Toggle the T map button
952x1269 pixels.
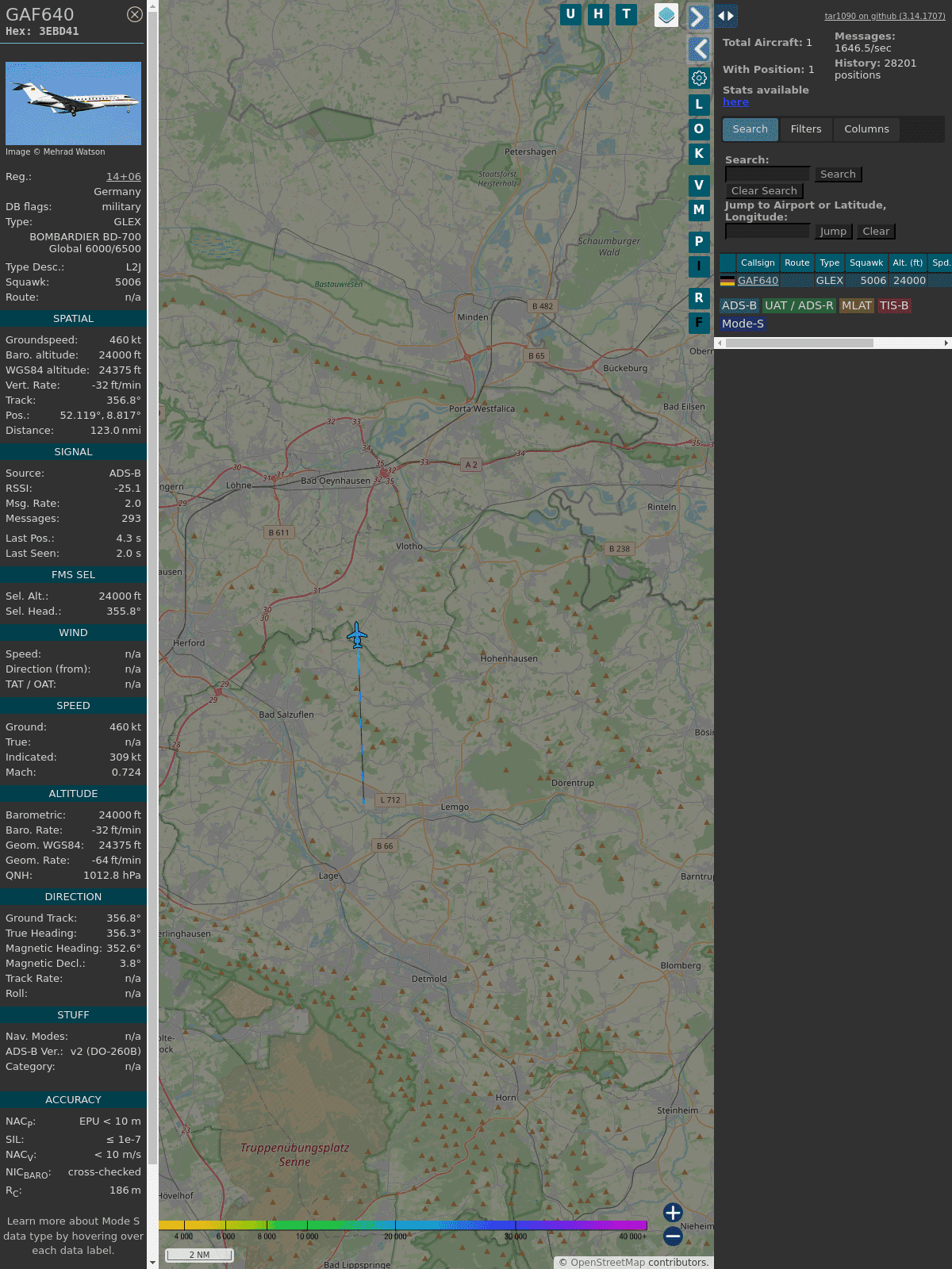[626, 14]
